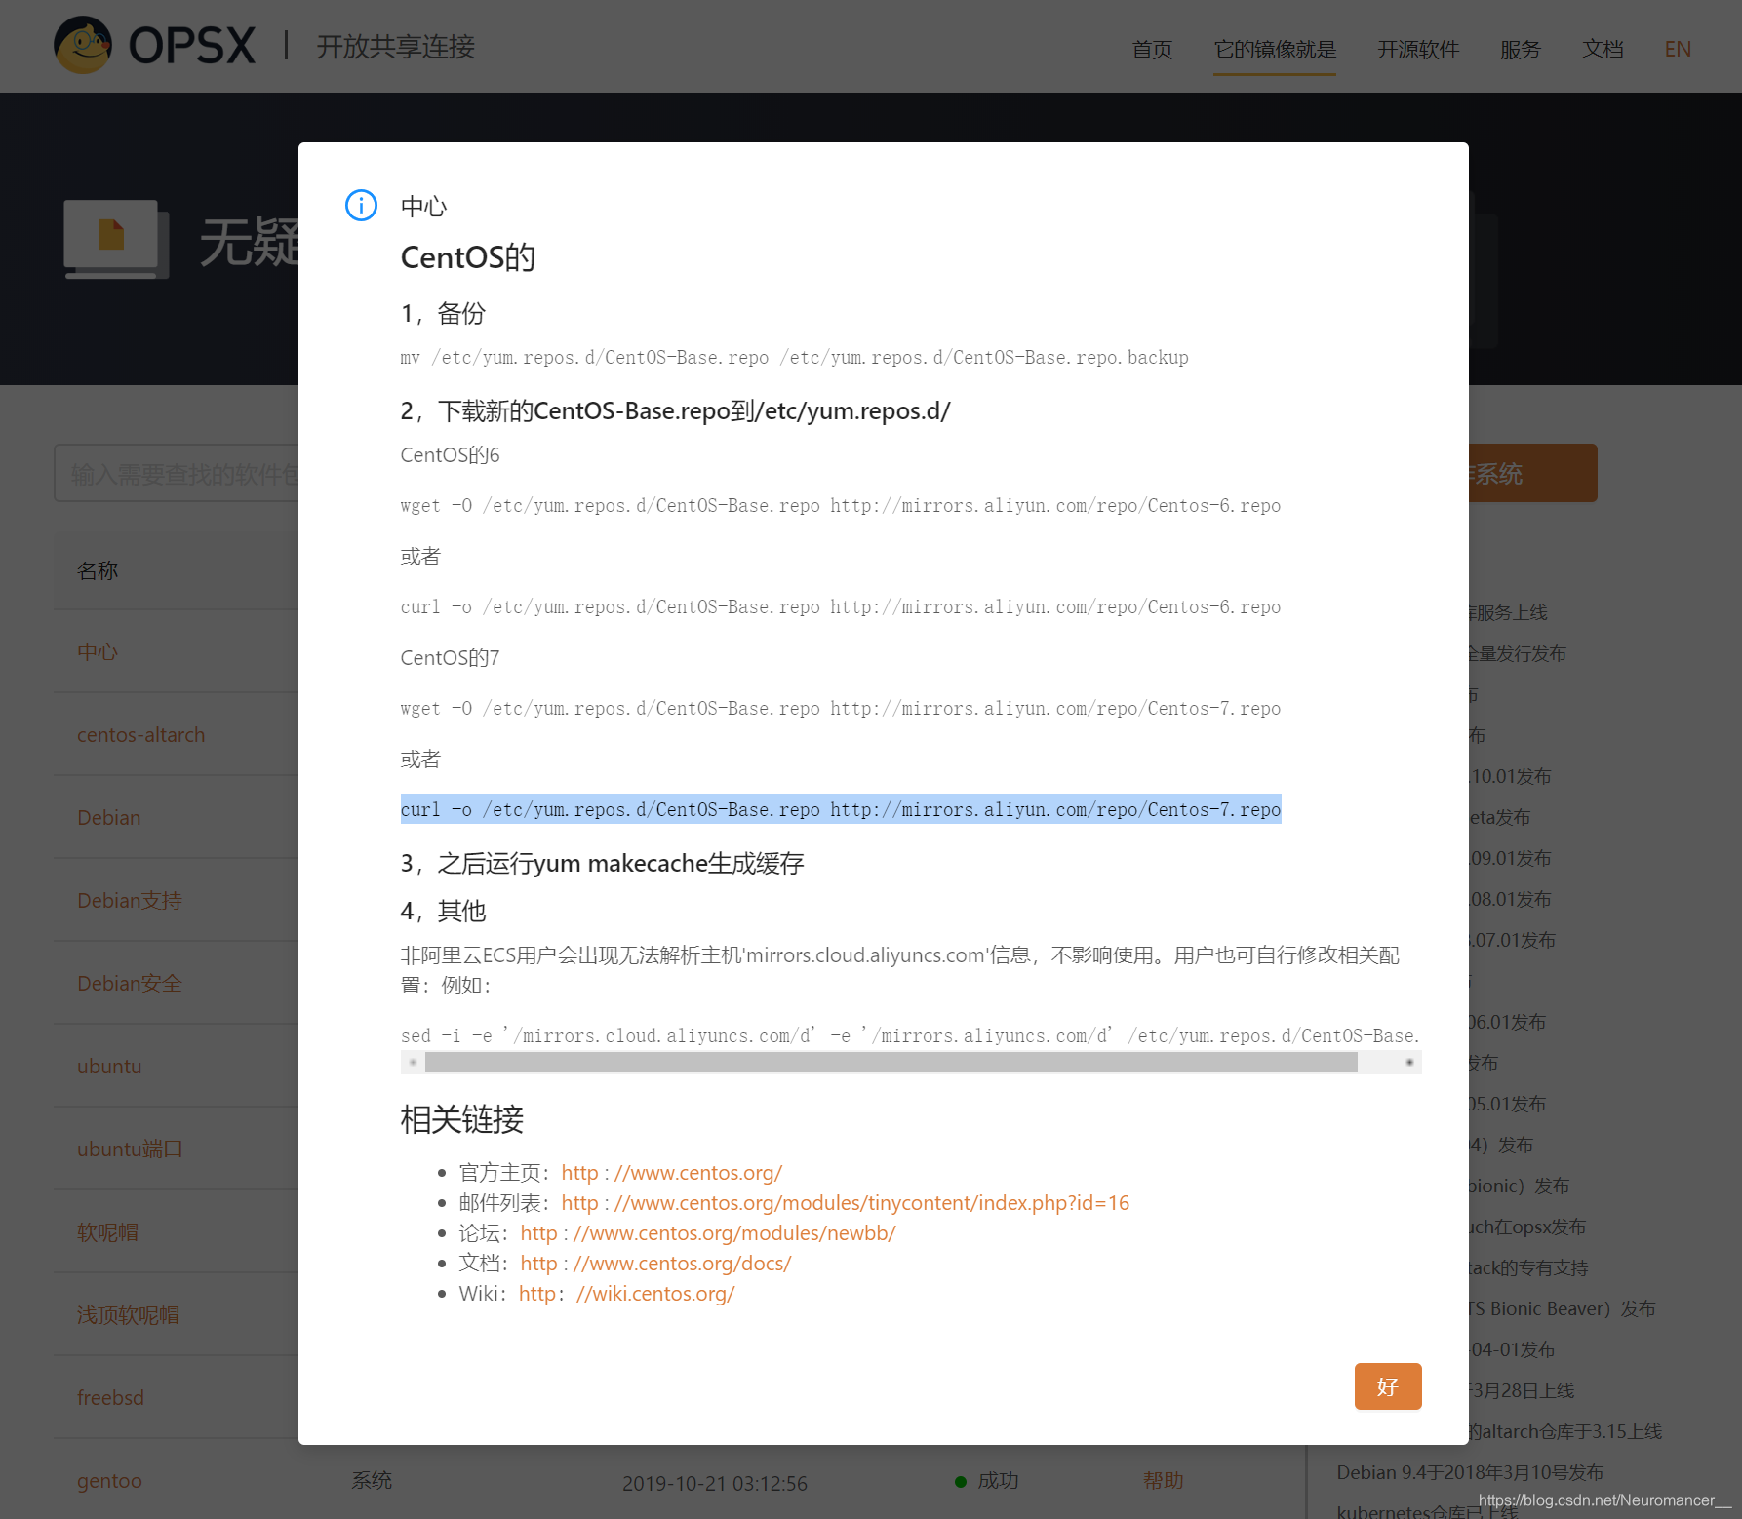Open the 软呢帽 mirror link

[108, 1231]
